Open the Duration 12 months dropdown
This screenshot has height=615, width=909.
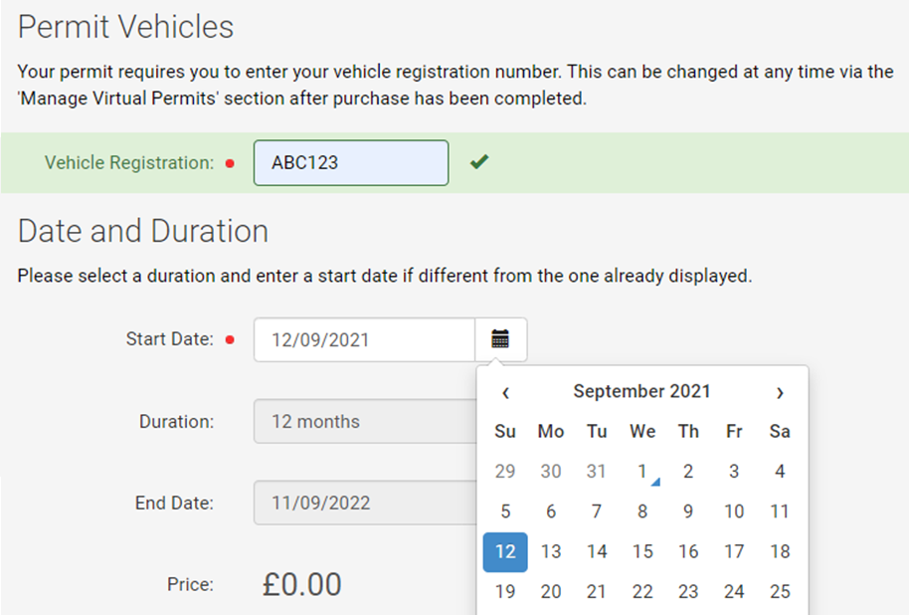point(365,421)
